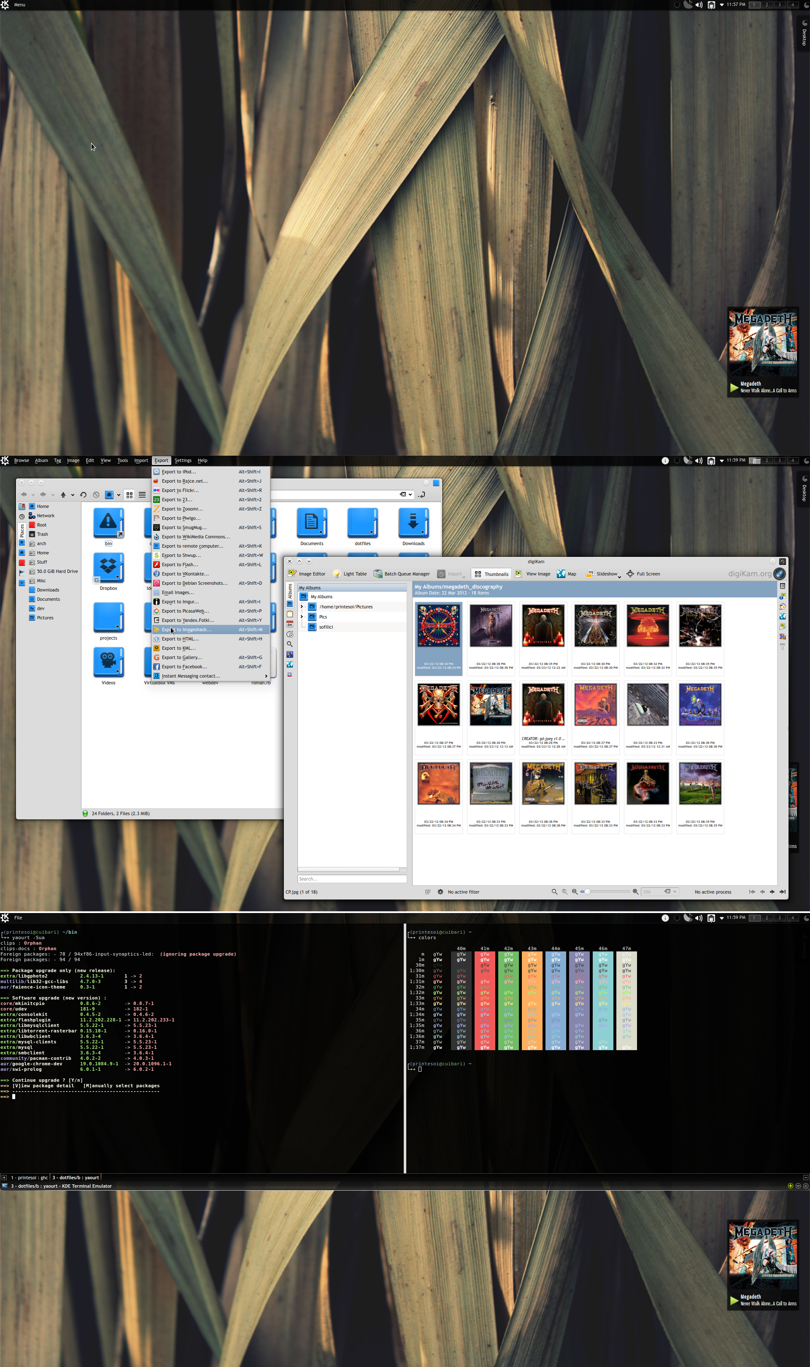Open the Instant Messaging contact submenu arrow
Screen dimensions: 810x1367
(x=266, y=676)
